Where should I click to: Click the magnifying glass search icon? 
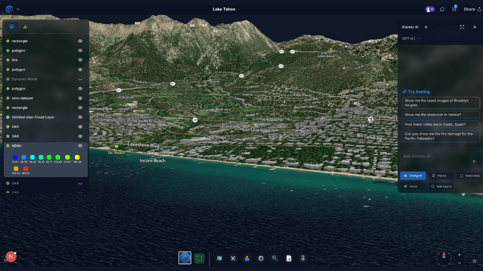275,258
